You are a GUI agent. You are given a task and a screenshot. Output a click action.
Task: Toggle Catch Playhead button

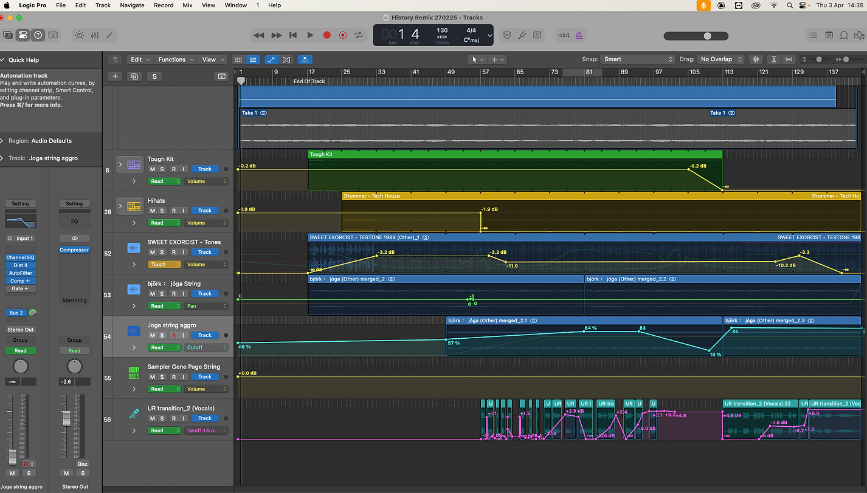pos(305,59)
